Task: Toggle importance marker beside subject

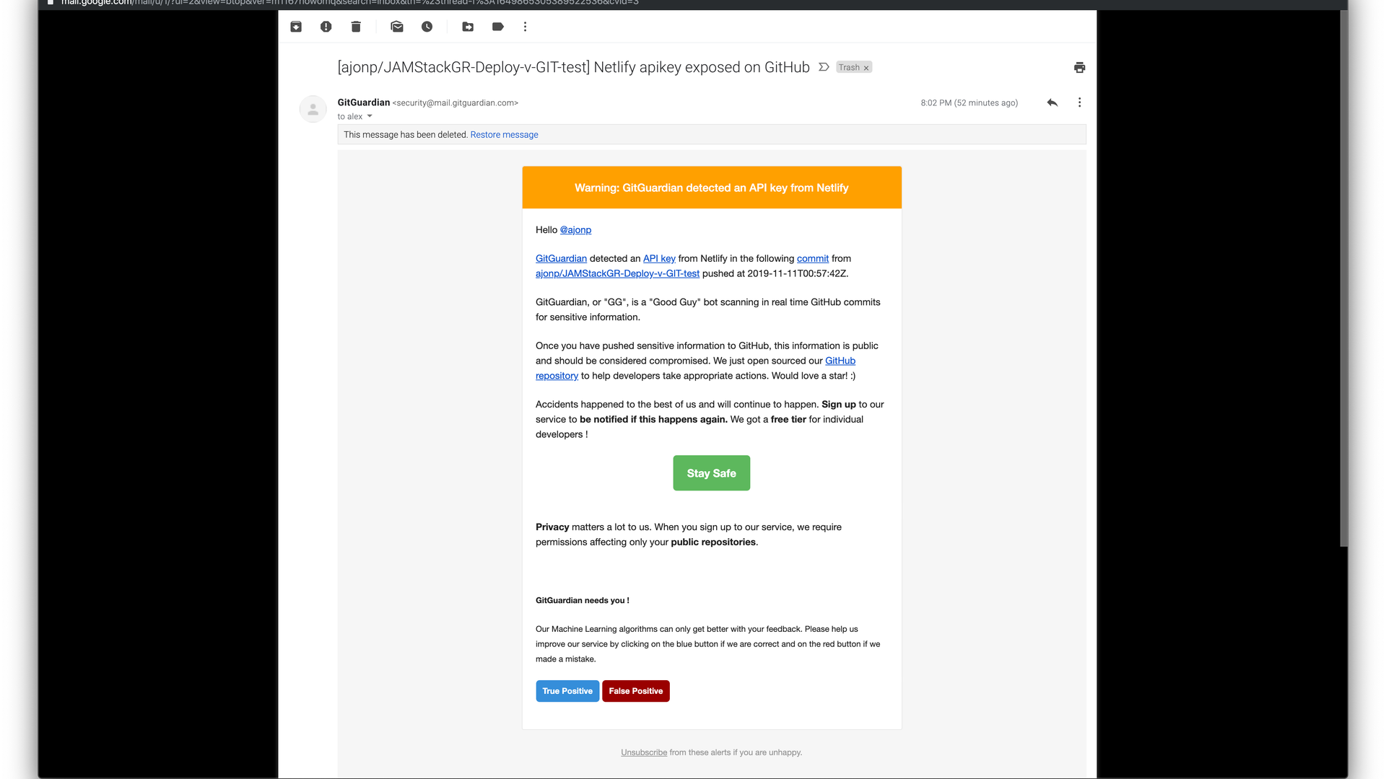Action: (824, 67)
